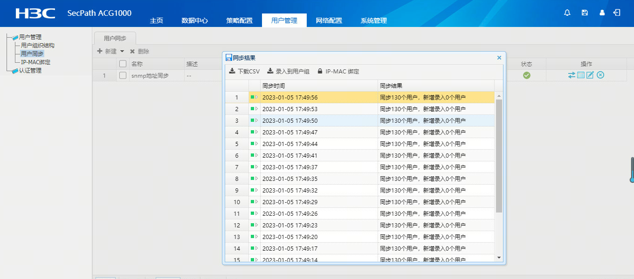The height and width of the screenshot is (279, 634).
Task: Click the 名称 column header
Action: (157, 64)
